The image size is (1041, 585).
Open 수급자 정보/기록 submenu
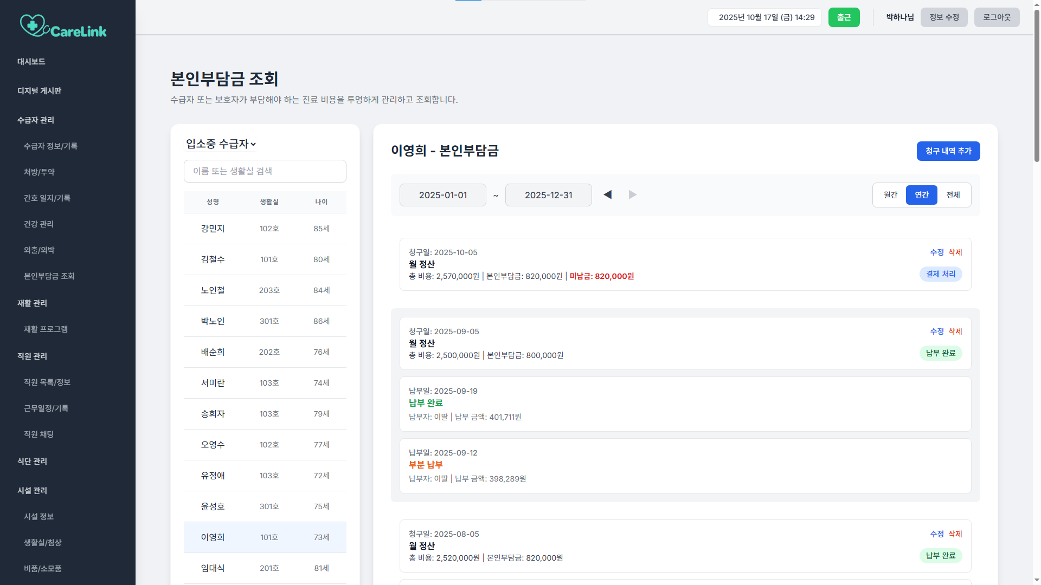(50, 146)
